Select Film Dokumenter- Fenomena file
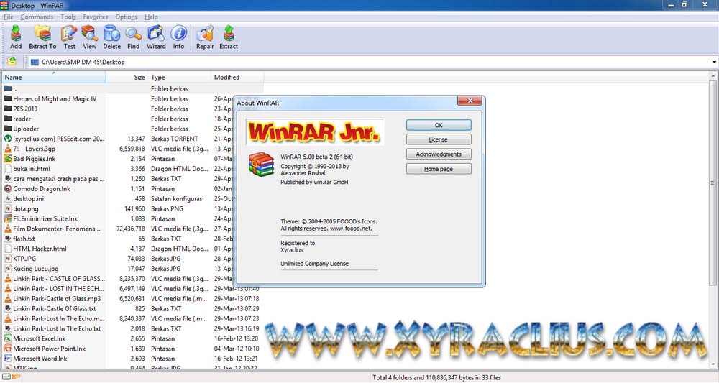 [x=53, y=229]
